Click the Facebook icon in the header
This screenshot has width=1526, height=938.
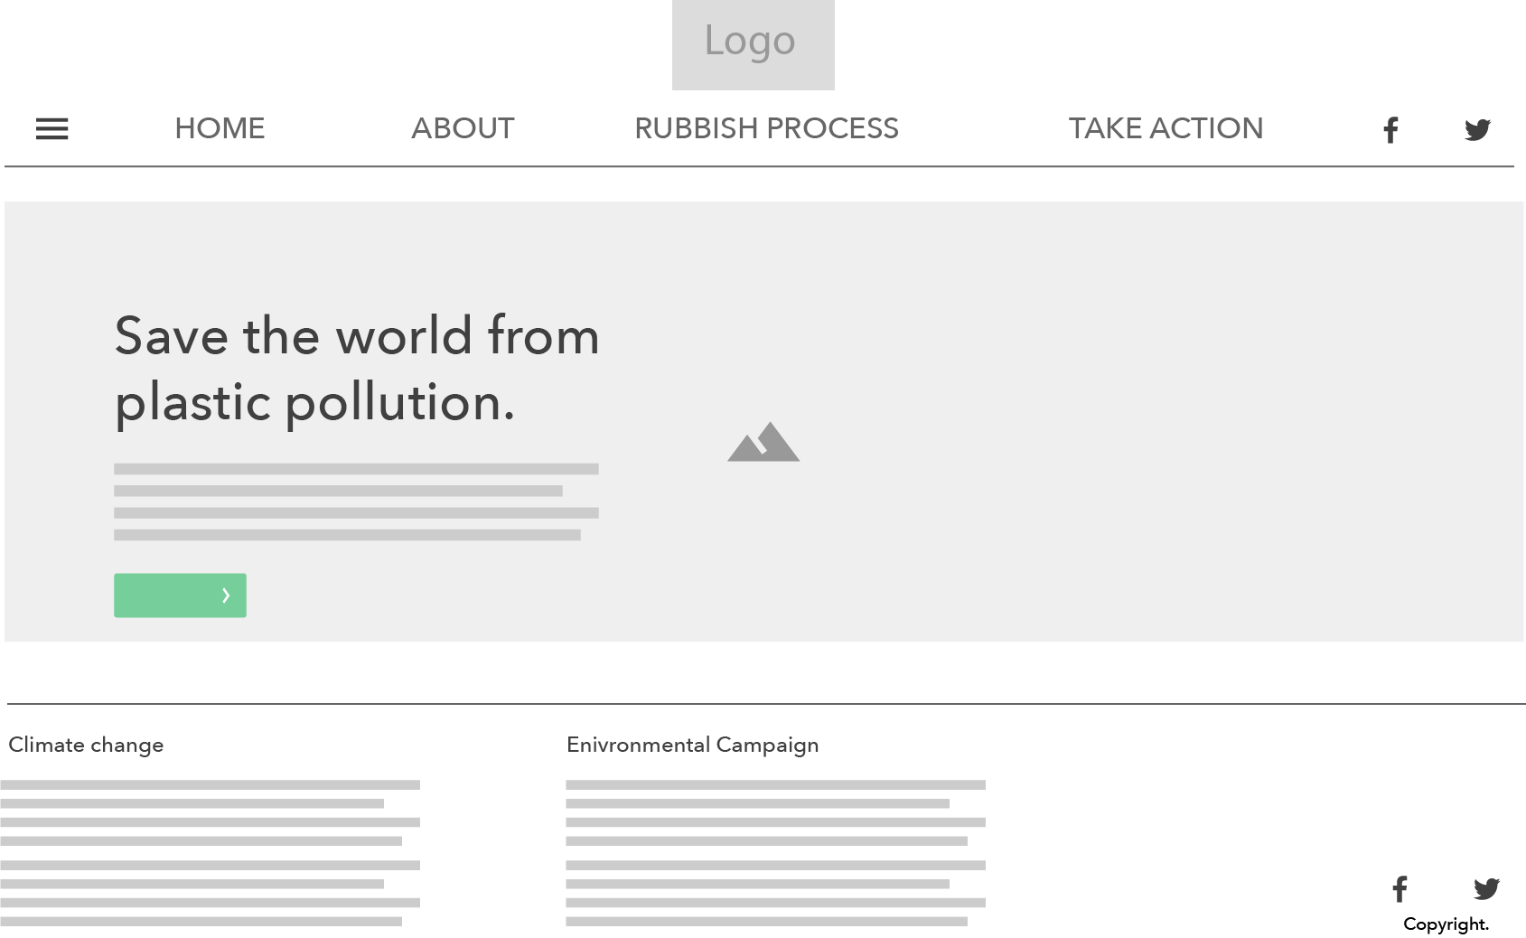[x=1390, y=130]
